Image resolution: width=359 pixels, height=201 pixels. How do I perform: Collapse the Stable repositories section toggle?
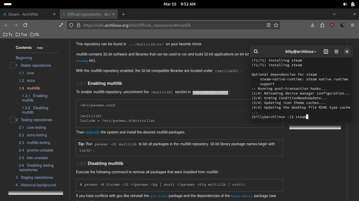[12, 65]
